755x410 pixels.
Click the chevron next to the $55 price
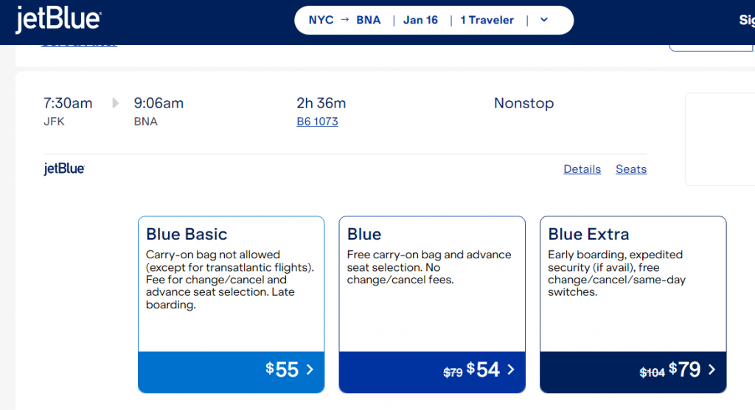coord(310,370)
